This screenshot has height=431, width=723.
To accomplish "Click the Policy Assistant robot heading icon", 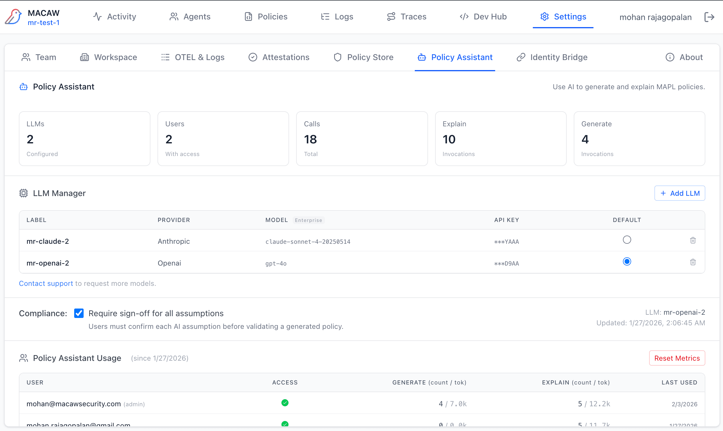I will [24, 87].
